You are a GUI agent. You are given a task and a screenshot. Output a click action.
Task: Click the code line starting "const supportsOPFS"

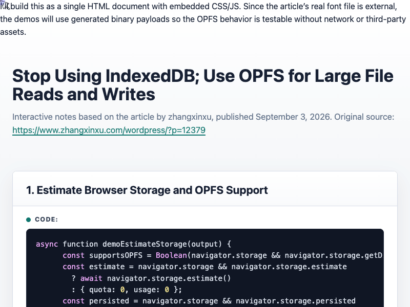pyautogui.click(x=223, y=255)
